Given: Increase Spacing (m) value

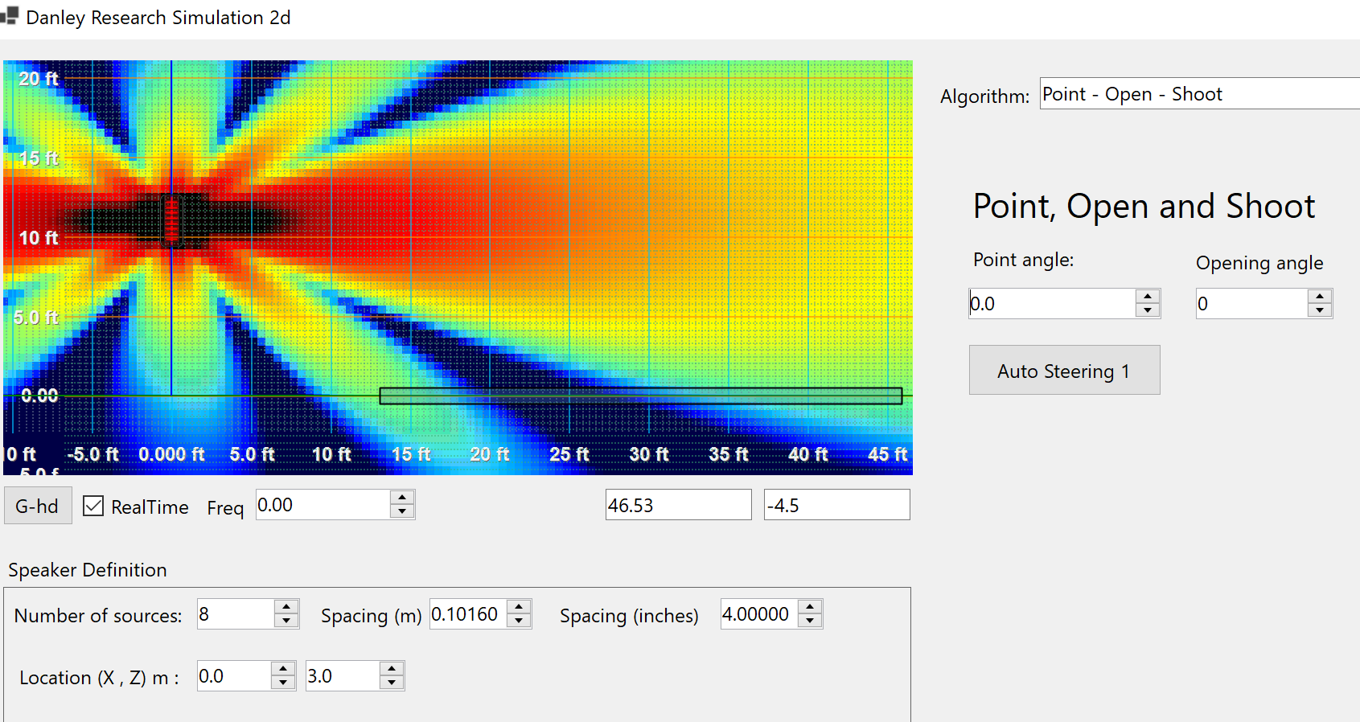Looking at the screenshot, I should pyautogui.click(x=519, y=607).
